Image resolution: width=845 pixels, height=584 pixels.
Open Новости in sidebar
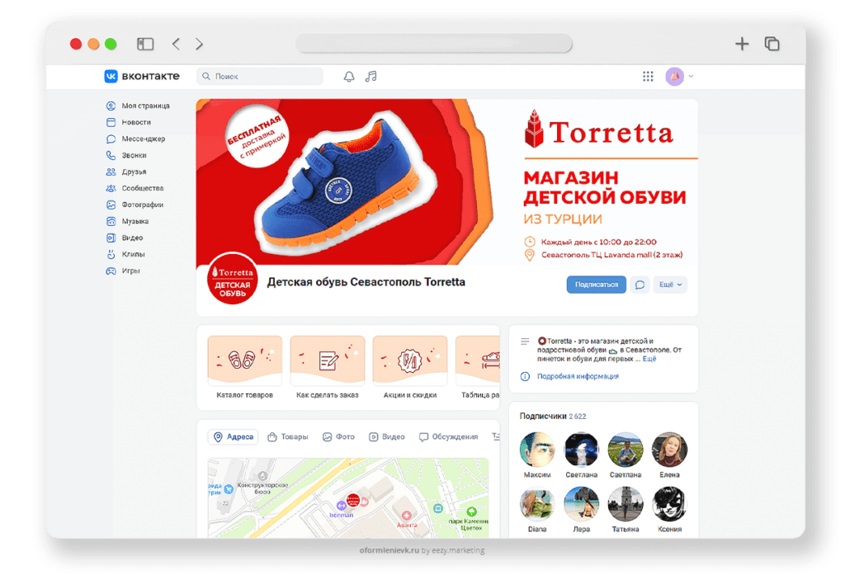[x=129, y=122]
